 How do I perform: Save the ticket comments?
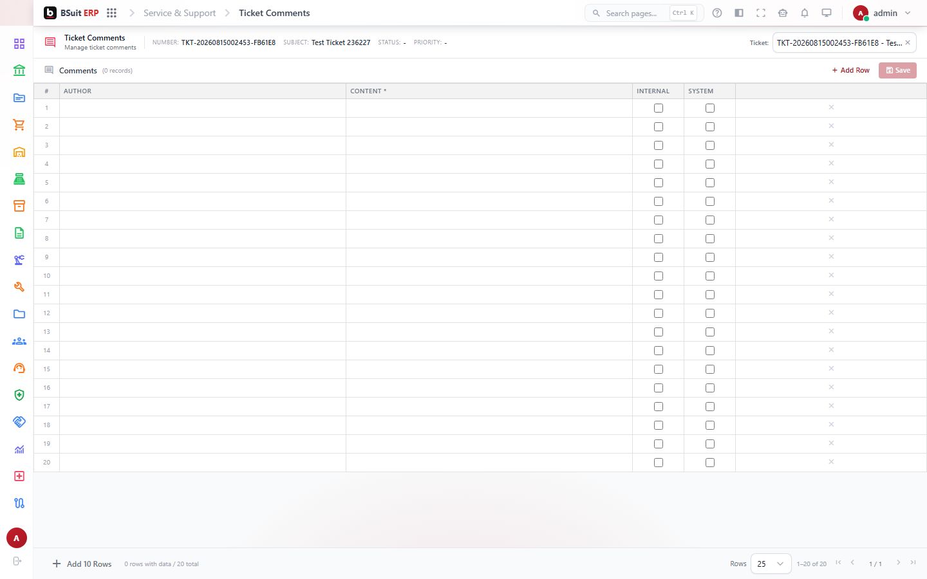click(897, 70)
